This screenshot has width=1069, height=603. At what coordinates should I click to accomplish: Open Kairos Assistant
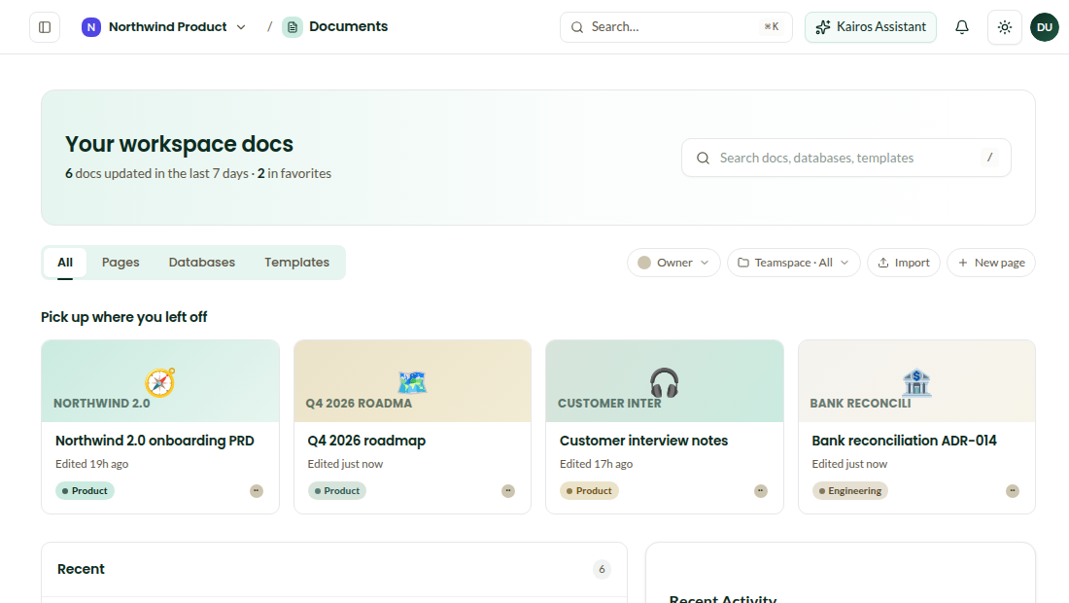[870, 27]
